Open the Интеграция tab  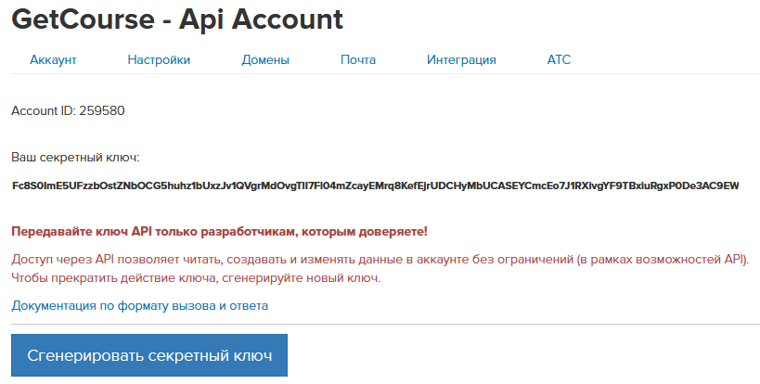[461, 60]
